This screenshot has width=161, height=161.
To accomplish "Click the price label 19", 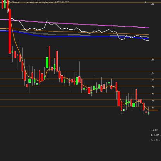I will [153, 87].
